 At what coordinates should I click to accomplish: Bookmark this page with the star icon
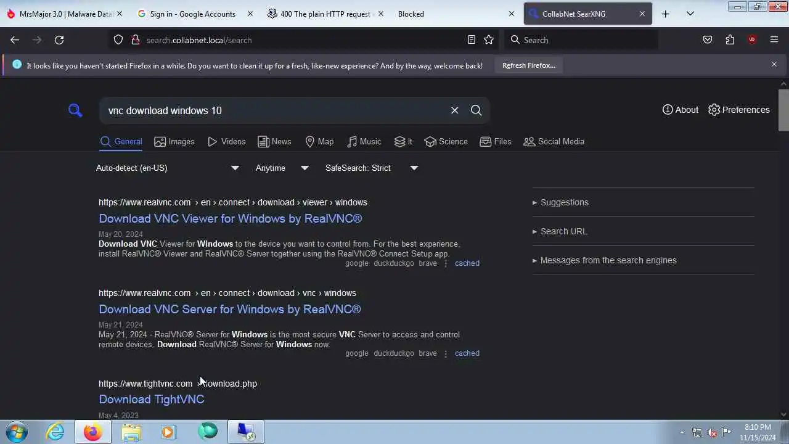coord(489,40)
